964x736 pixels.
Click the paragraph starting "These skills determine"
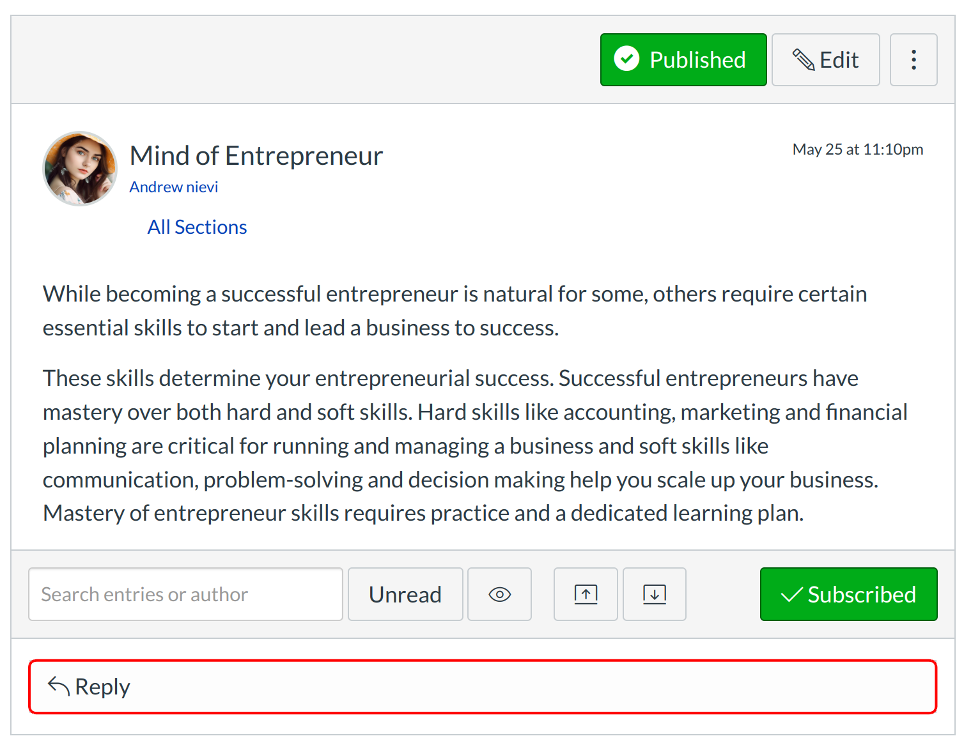pyautogui.click(x=473, y=446)
